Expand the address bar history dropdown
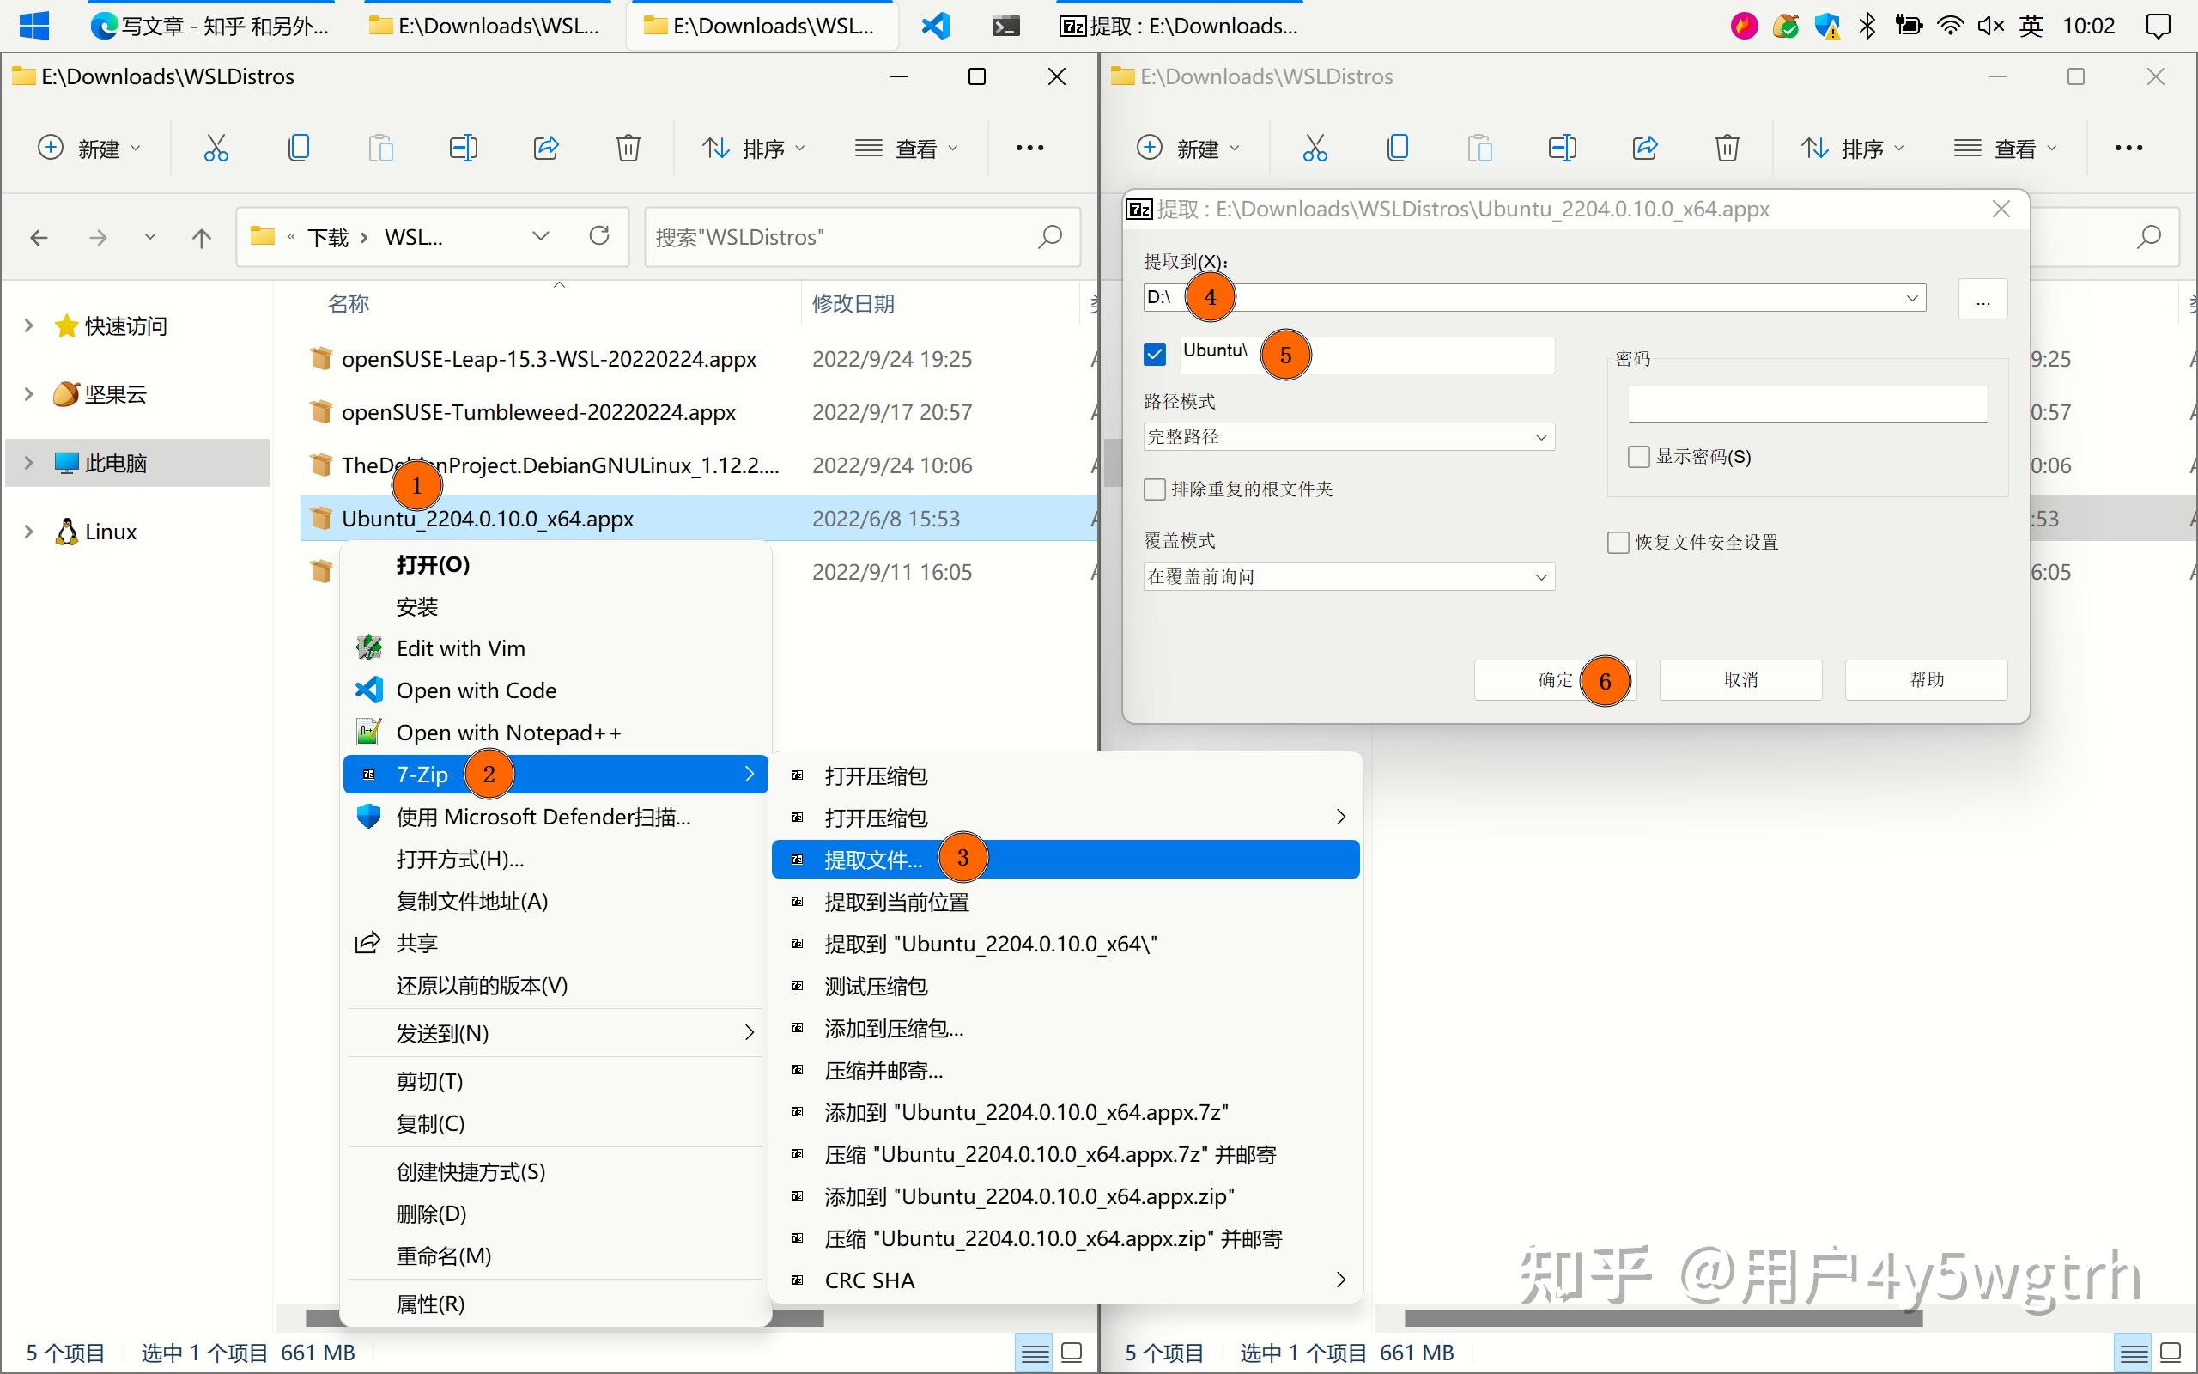Screen dimensions: 2198x1374 coord(540,236)
